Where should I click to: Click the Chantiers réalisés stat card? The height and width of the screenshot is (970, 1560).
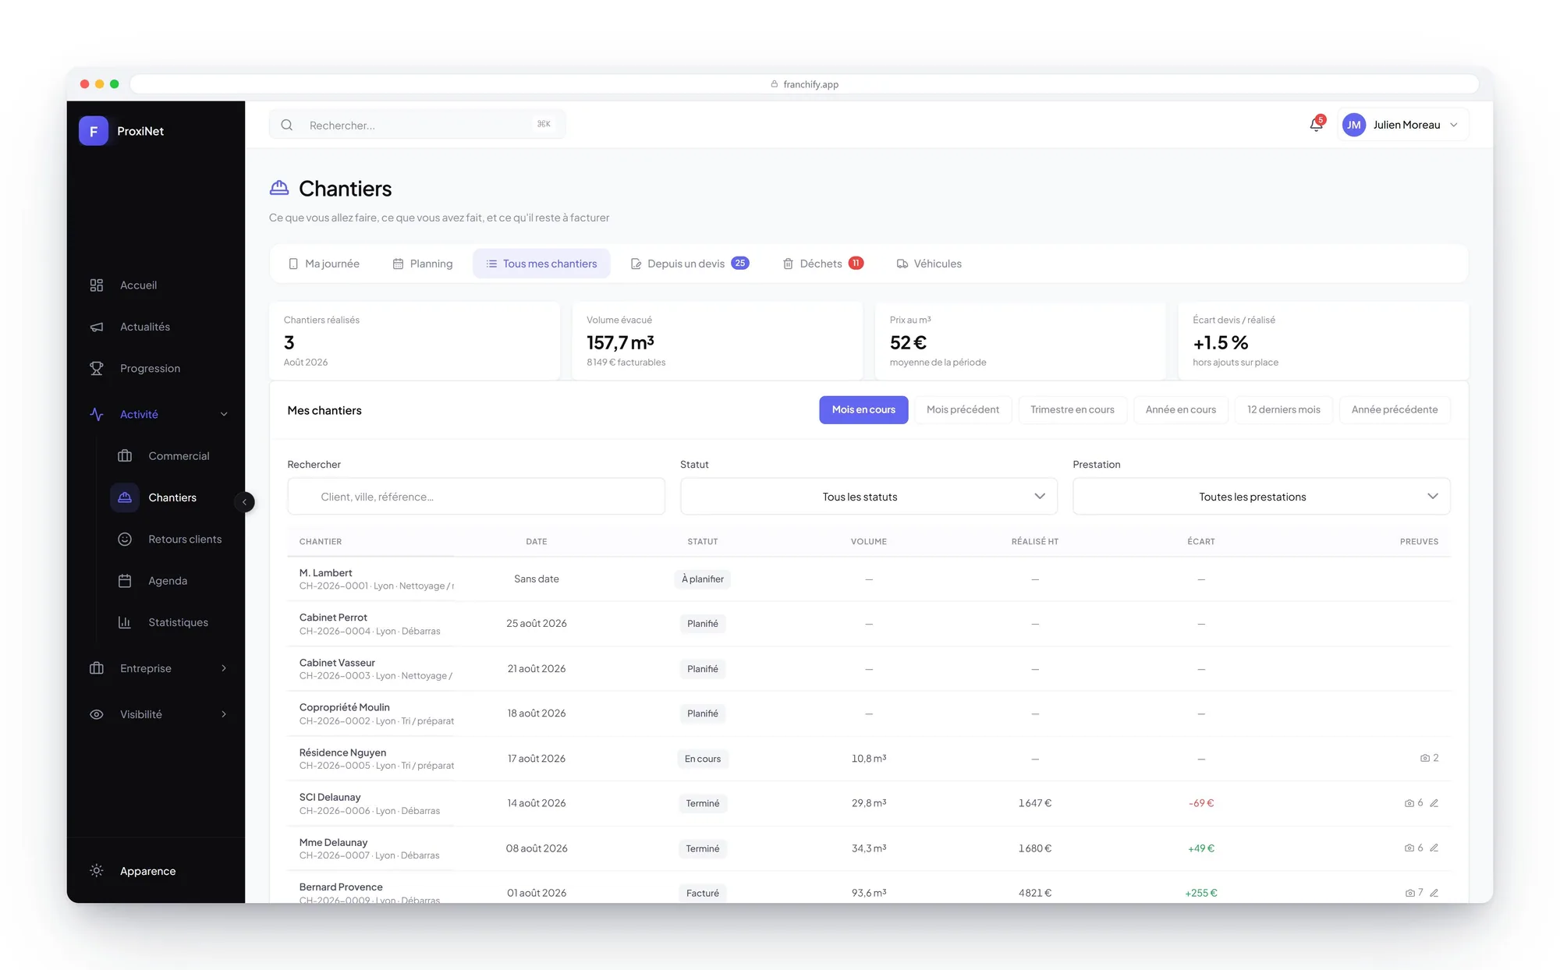414,341
